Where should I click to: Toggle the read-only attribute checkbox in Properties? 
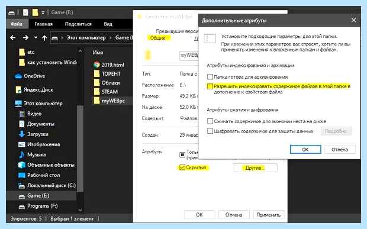(x=182, y=154)
